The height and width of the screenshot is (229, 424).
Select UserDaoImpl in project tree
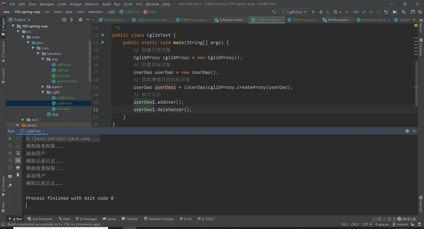tap(67, 81)
